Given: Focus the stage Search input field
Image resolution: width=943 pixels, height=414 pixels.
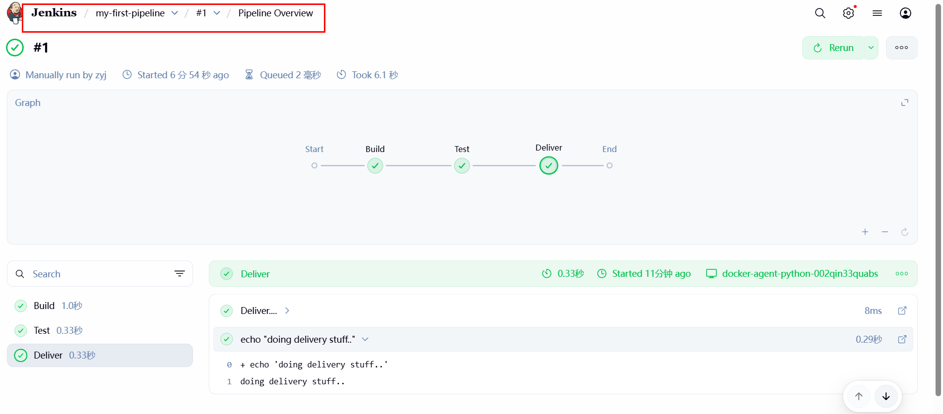Looking at the screenshot, I should click(x=99, y=274).
